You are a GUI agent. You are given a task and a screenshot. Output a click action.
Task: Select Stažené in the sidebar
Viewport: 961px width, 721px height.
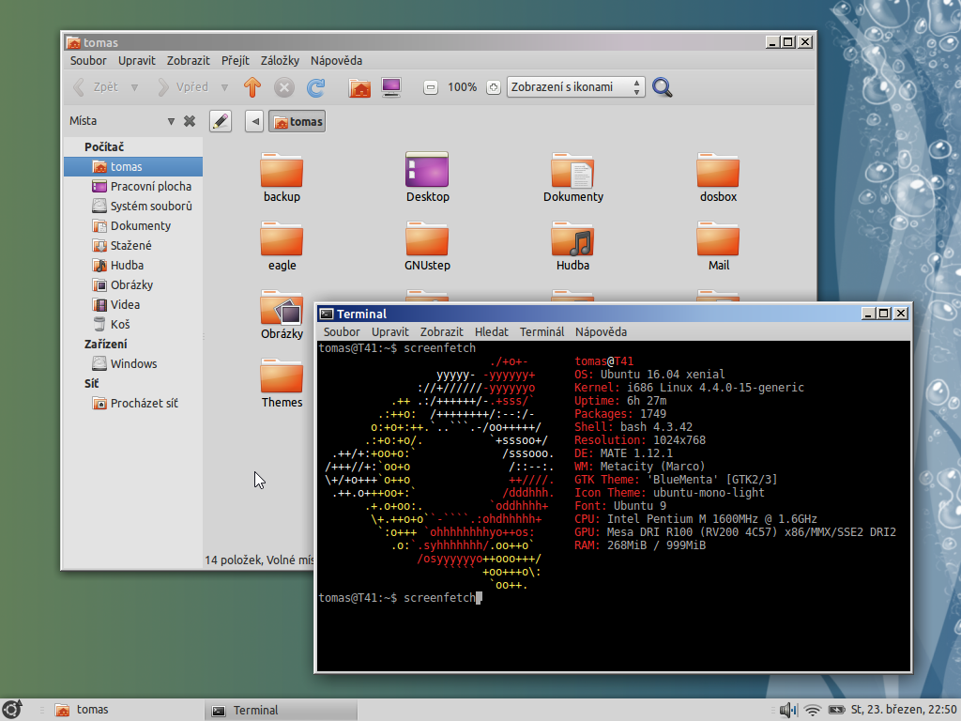133,245
